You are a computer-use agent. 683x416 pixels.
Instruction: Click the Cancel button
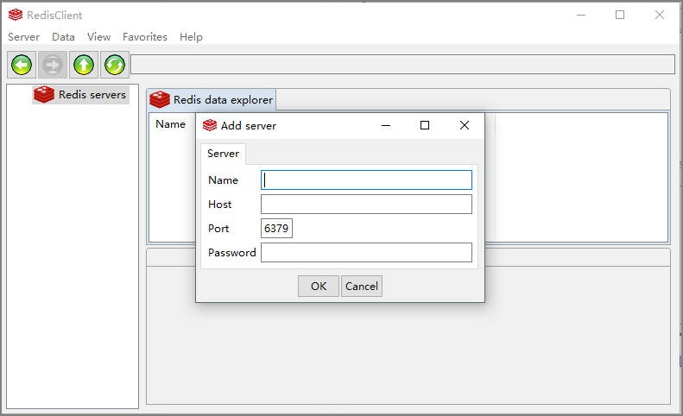click(362, 287)
